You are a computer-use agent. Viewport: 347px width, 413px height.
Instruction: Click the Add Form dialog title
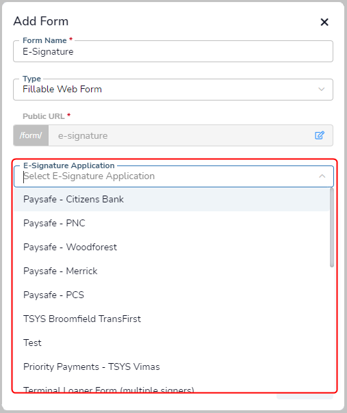coord(41,21)
